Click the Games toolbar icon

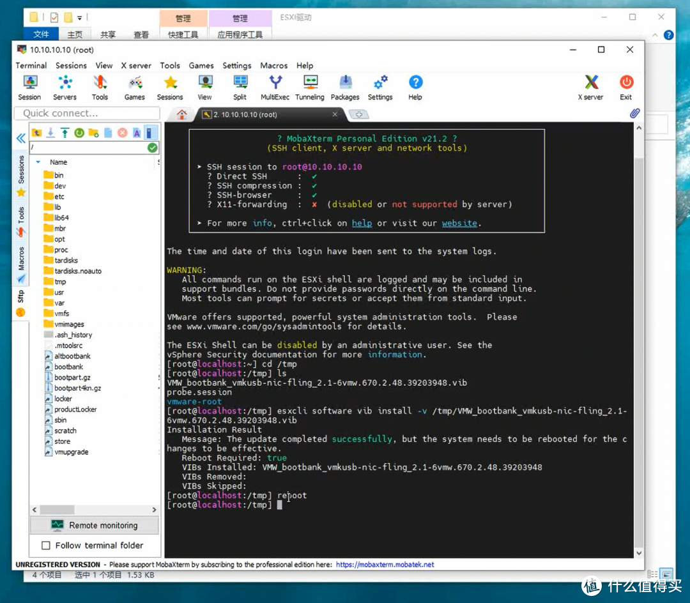point(135,88)
